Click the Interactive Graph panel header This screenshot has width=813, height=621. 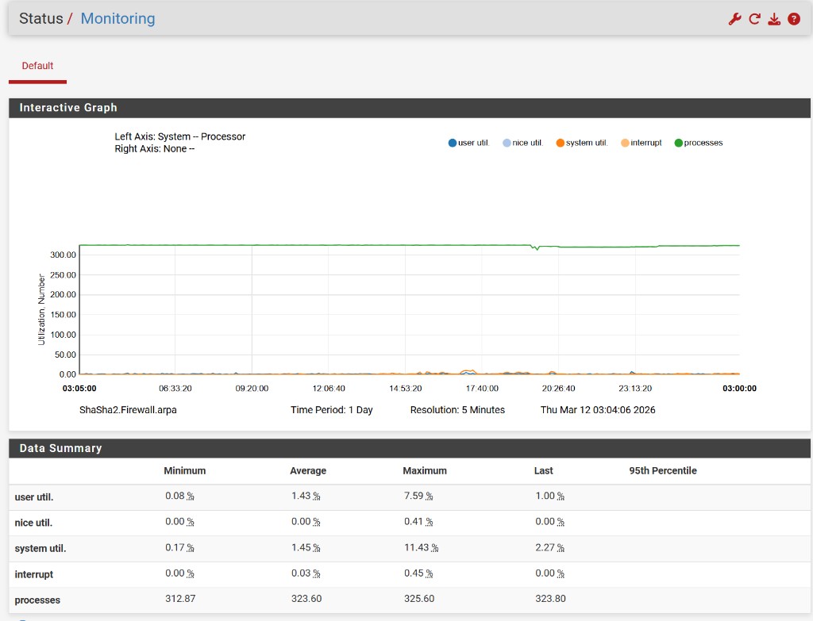click(x=68, y=108)
